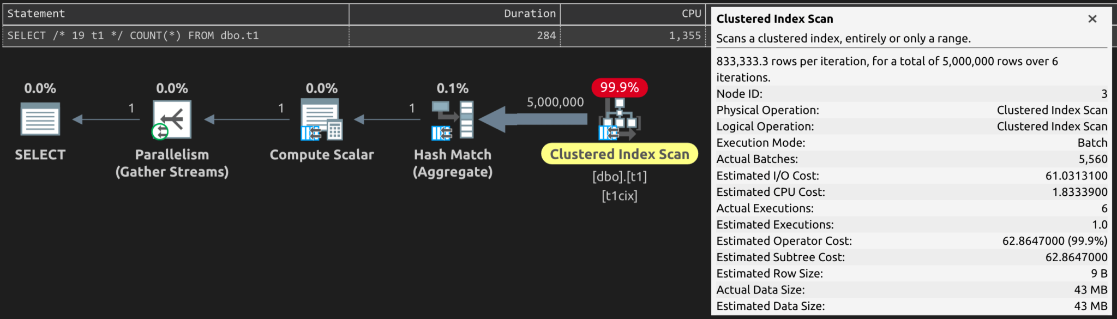This screenshot has width=1117, height=319.
Task: Click the Statement column header
Action: (176, 14)
